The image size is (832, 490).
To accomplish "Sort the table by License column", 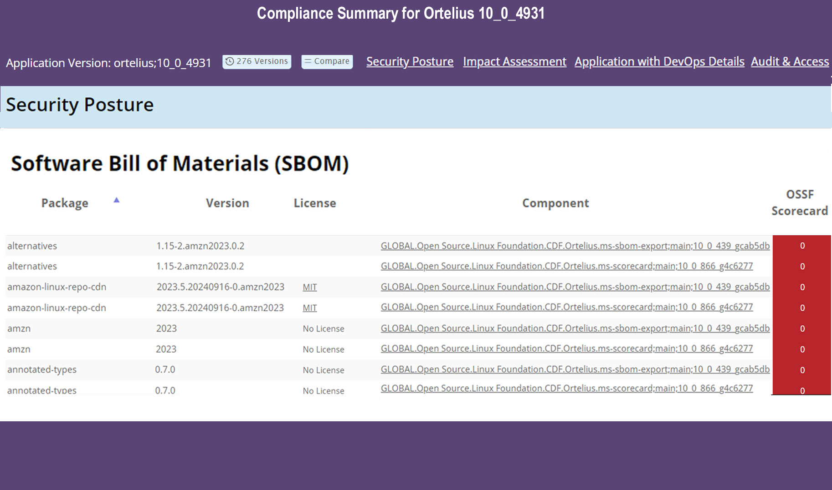I will (314, 203).
